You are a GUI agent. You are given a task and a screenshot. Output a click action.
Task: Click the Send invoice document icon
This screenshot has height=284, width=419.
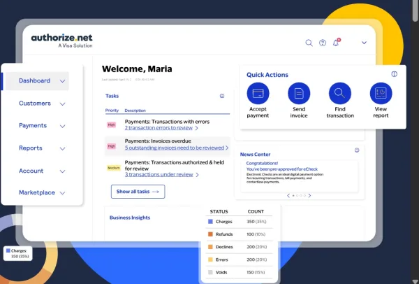point(299,93)
